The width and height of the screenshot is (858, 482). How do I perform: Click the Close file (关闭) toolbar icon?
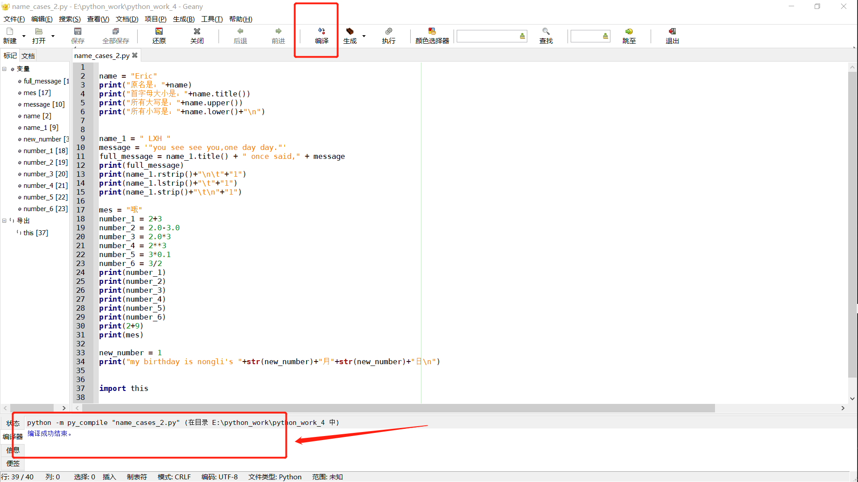pyautogui.click(x=197, y=31)
